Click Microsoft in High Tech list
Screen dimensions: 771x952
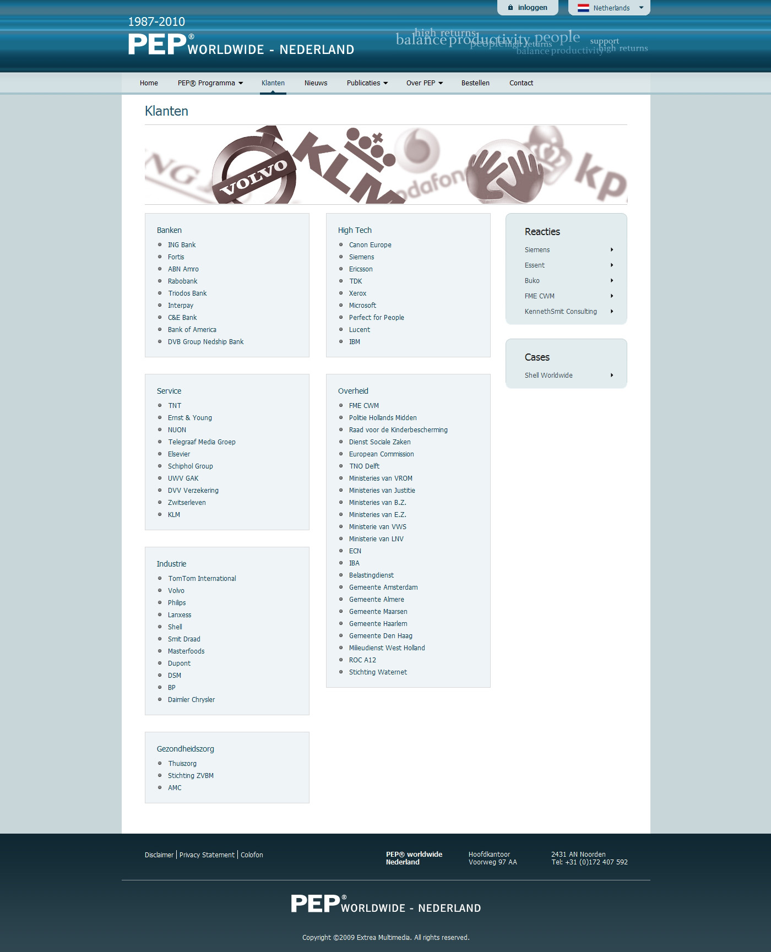click(362, 306)
